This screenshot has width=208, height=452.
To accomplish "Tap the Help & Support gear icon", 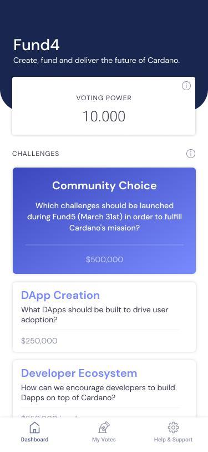I will (173, 427).
